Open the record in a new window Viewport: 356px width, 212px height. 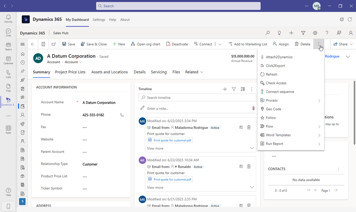(53, 44)
